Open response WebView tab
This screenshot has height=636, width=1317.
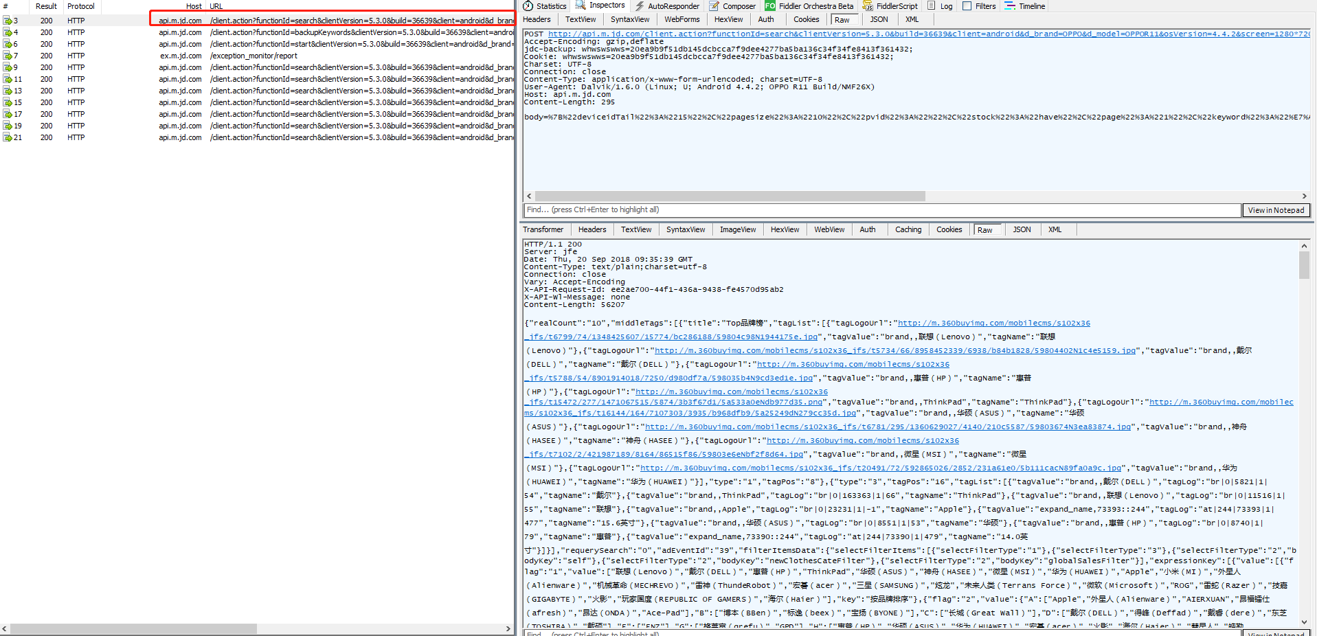pyautogui.click(x=829, y=229)
